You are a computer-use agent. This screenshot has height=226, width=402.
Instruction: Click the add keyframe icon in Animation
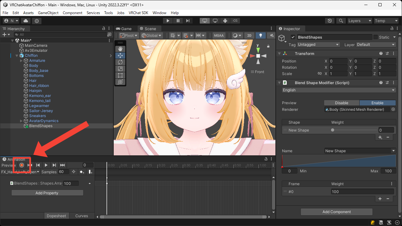82,172
